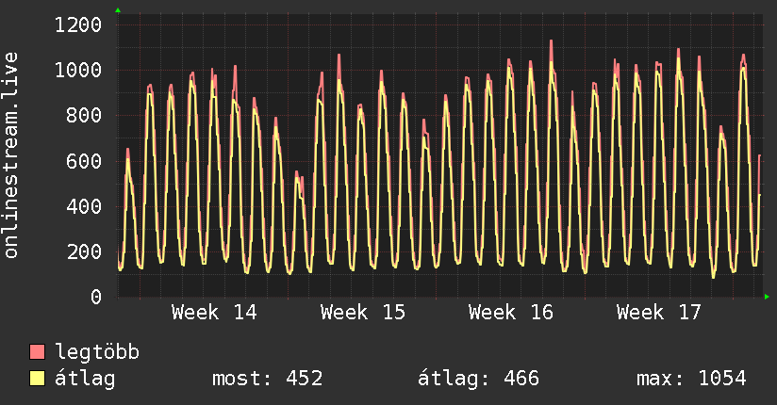This screenshot has width=777, height=405.
Task: Click the 1200 y-axis tick label
Action: click(78, 24)
